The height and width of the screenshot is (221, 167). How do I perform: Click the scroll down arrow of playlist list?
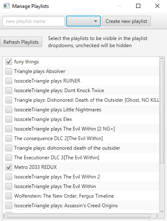162,211
